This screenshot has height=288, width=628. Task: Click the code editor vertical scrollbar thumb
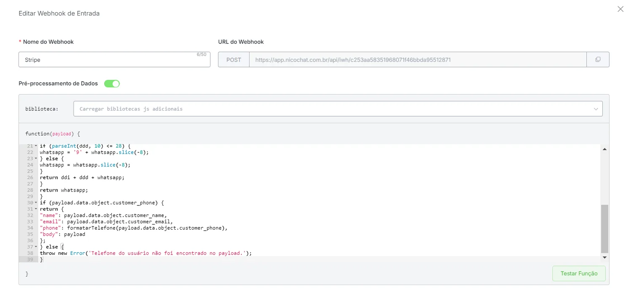[x=604, y=229]
